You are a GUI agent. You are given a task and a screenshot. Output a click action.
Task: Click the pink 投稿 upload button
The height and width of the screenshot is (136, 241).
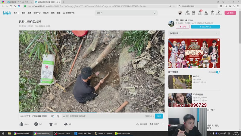[x=230, y=13]
